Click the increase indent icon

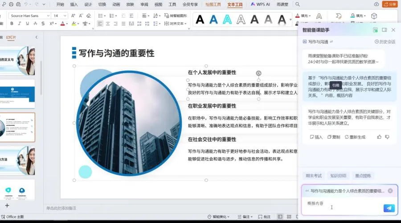click(131, 16)
